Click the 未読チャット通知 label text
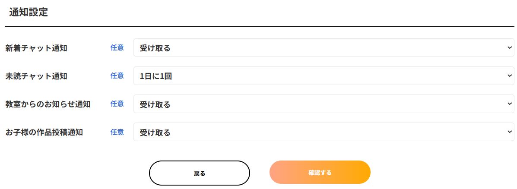This screenshot has width=517, height=189. click(36, 76)
